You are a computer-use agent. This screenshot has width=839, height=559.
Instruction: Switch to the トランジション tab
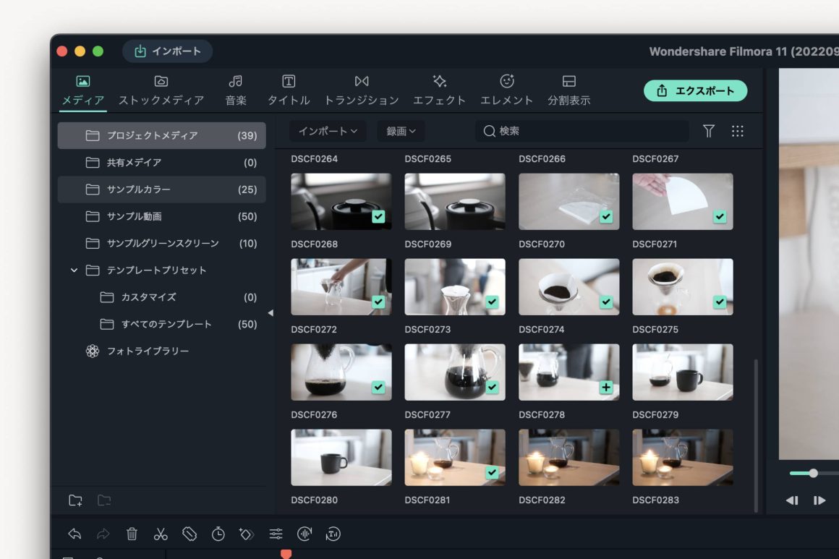click(362, 90)
